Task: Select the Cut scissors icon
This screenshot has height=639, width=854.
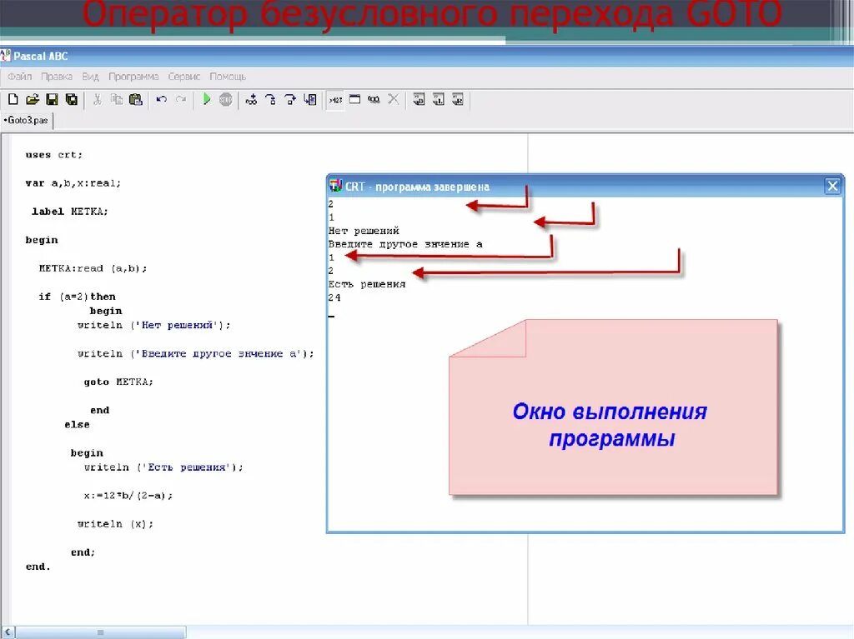Action: click(x=98, y=99)
